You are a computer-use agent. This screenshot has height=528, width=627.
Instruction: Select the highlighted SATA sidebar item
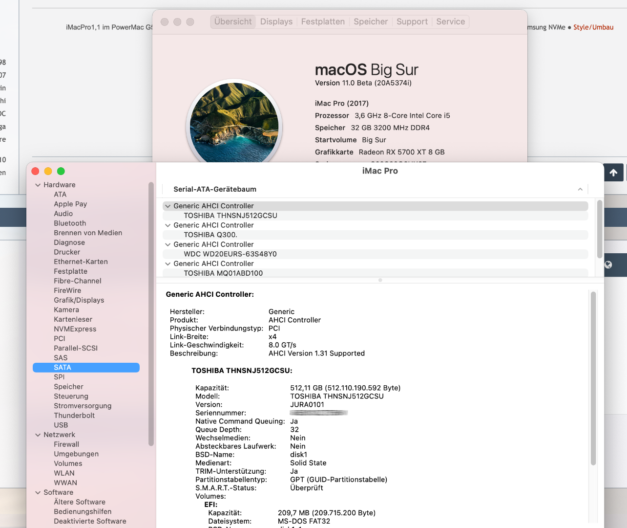86,368
